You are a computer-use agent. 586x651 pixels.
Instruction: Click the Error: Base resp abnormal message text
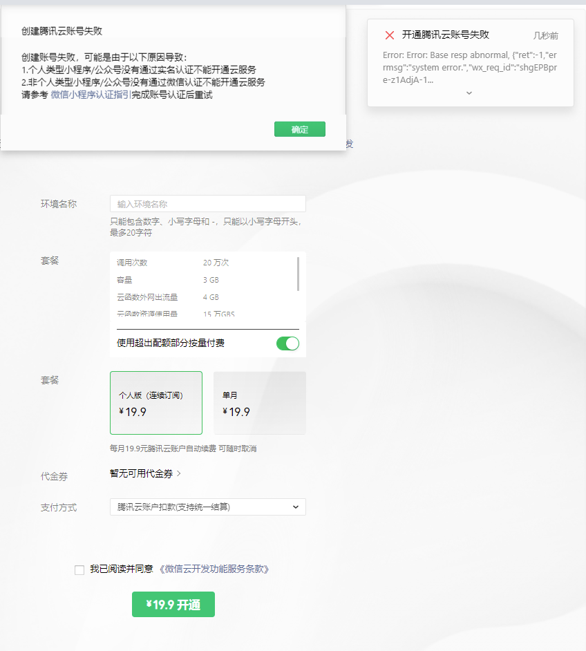(x=469, y=67)
